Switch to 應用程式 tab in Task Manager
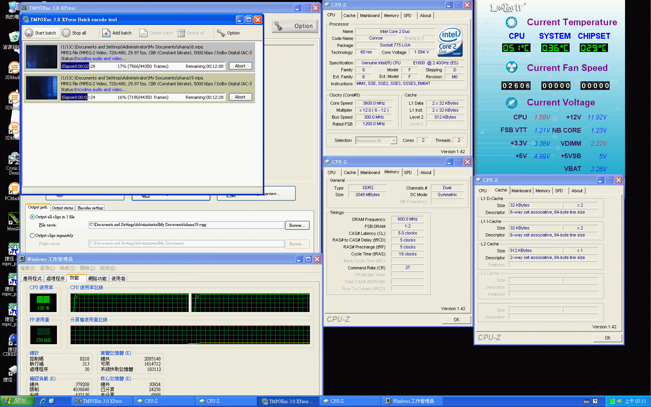Viewport: 651px width, 407px height. (32, 278)
